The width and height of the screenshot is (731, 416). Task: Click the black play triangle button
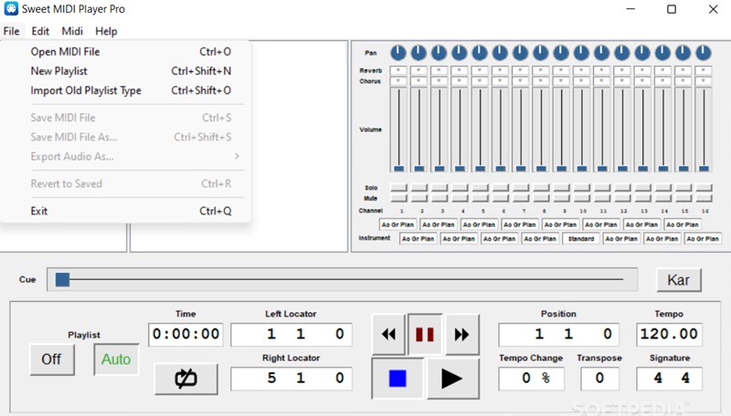pos(452,379)
